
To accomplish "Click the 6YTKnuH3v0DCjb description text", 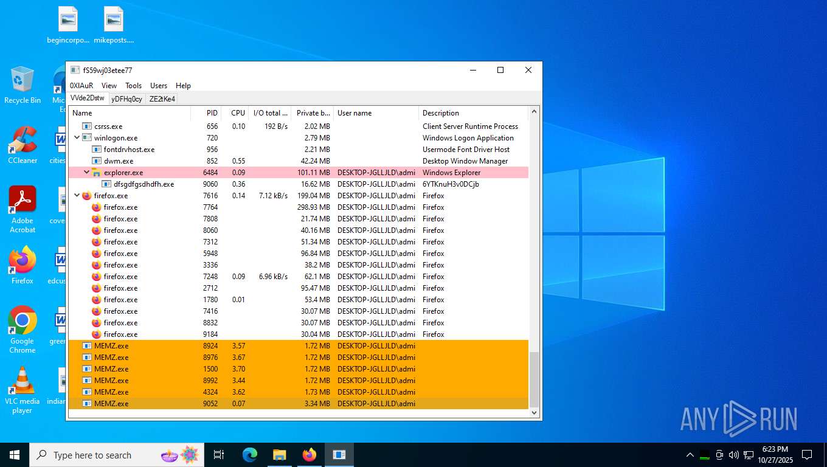I will (451, 184).
